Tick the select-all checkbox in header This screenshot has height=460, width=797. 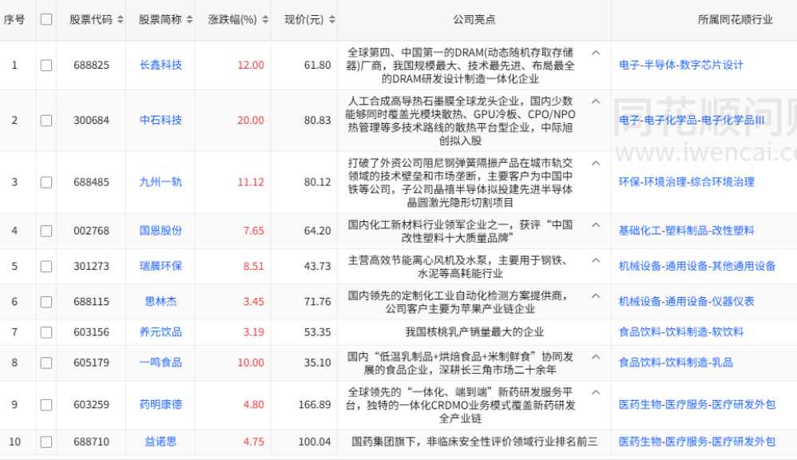coord(46,19)
